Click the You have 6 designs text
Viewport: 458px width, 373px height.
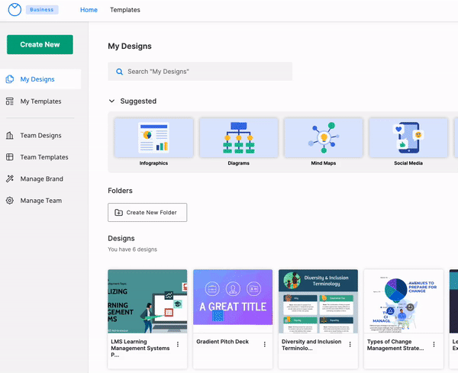click(132, 249)
